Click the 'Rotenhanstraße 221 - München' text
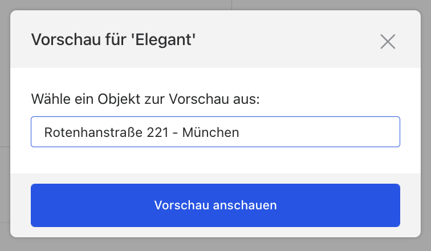 click(141, 132)
